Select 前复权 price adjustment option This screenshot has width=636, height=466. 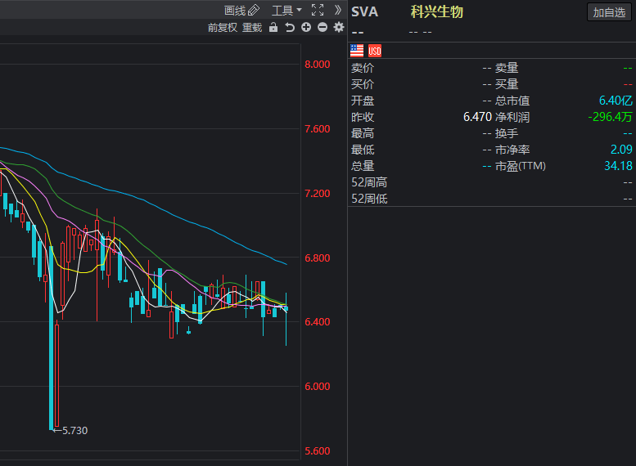(223, 28)
